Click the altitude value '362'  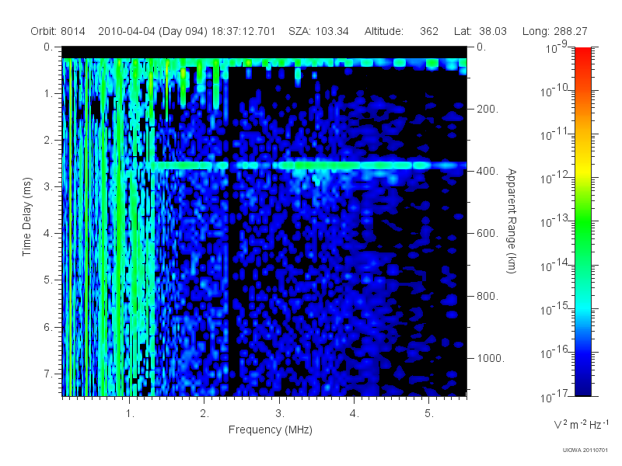pos(429,31)
